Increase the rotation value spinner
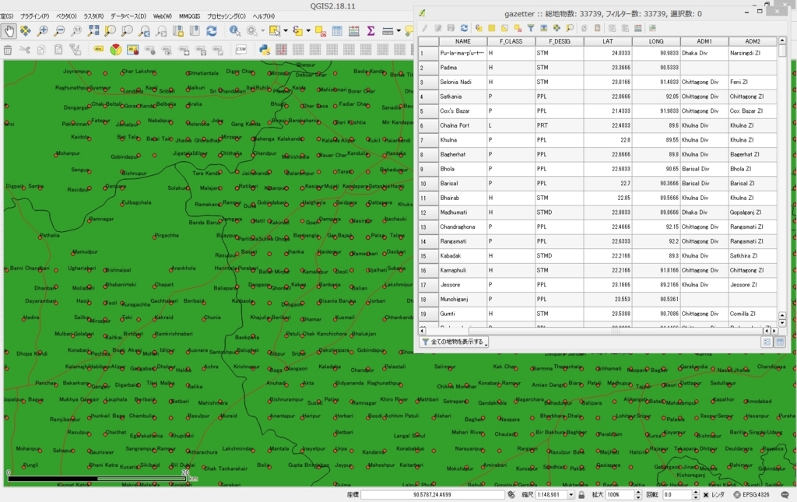 [695, 493]
